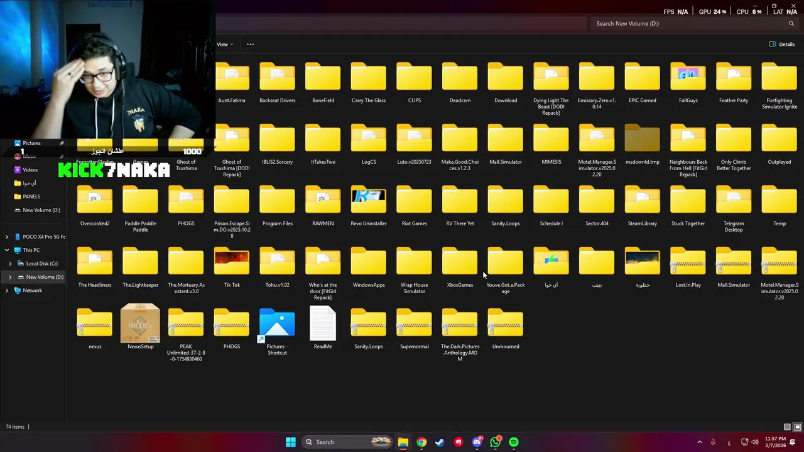
Task: Switch to large thumbnails view layout
Action: click(x=798, y=427)
